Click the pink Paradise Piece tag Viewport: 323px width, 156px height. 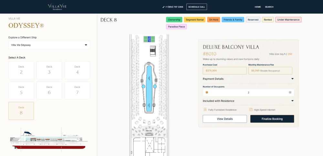click(176, 27)
